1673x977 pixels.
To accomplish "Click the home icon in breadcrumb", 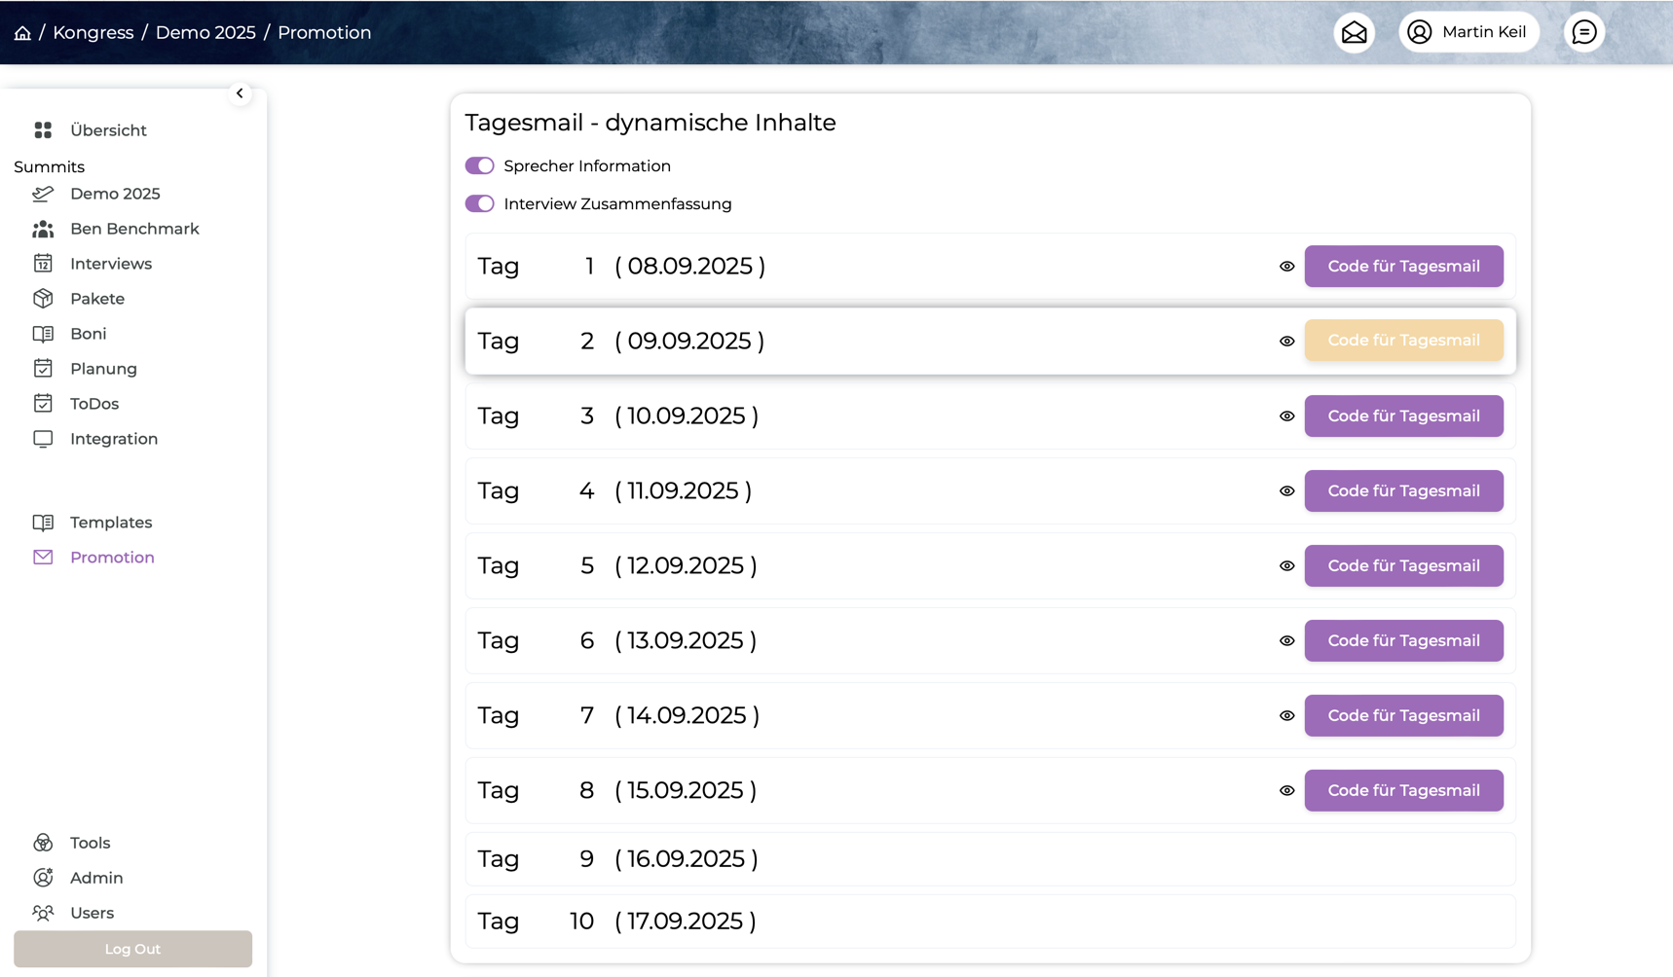I will [22, 33].
